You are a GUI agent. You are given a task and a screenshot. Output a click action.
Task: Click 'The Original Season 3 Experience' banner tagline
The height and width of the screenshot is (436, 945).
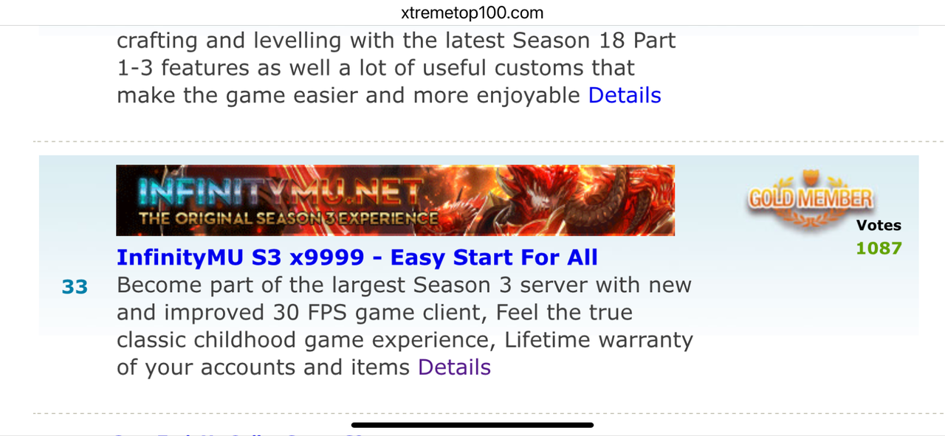pyautogui.click(x=288, y=218)
